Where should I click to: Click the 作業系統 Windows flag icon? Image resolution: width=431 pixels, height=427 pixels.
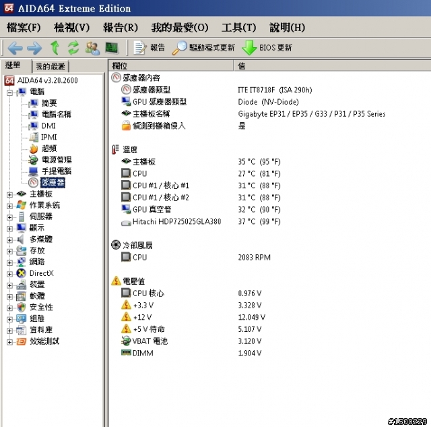click(21, 205)
